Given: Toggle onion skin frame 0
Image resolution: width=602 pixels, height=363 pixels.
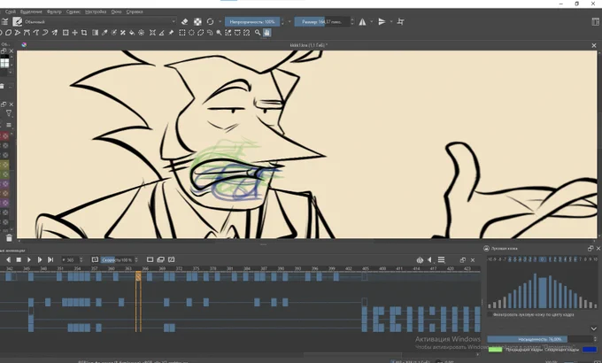Looking at the screenshot, I should click(542, 259).
